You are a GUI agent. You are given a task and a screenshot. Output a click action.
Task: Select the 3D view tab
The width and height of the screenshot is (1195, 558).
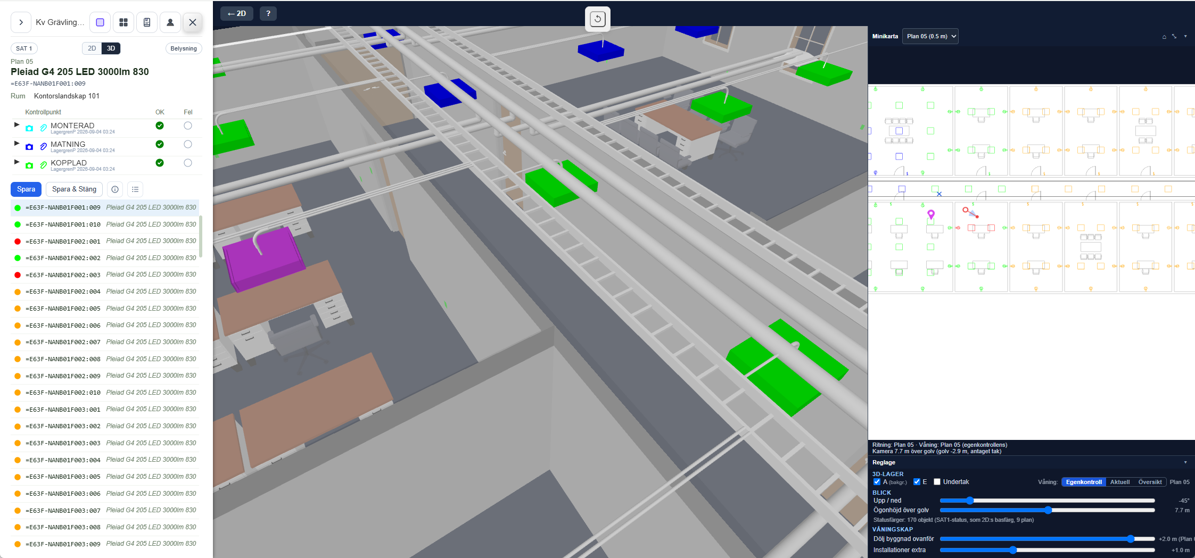111,48
